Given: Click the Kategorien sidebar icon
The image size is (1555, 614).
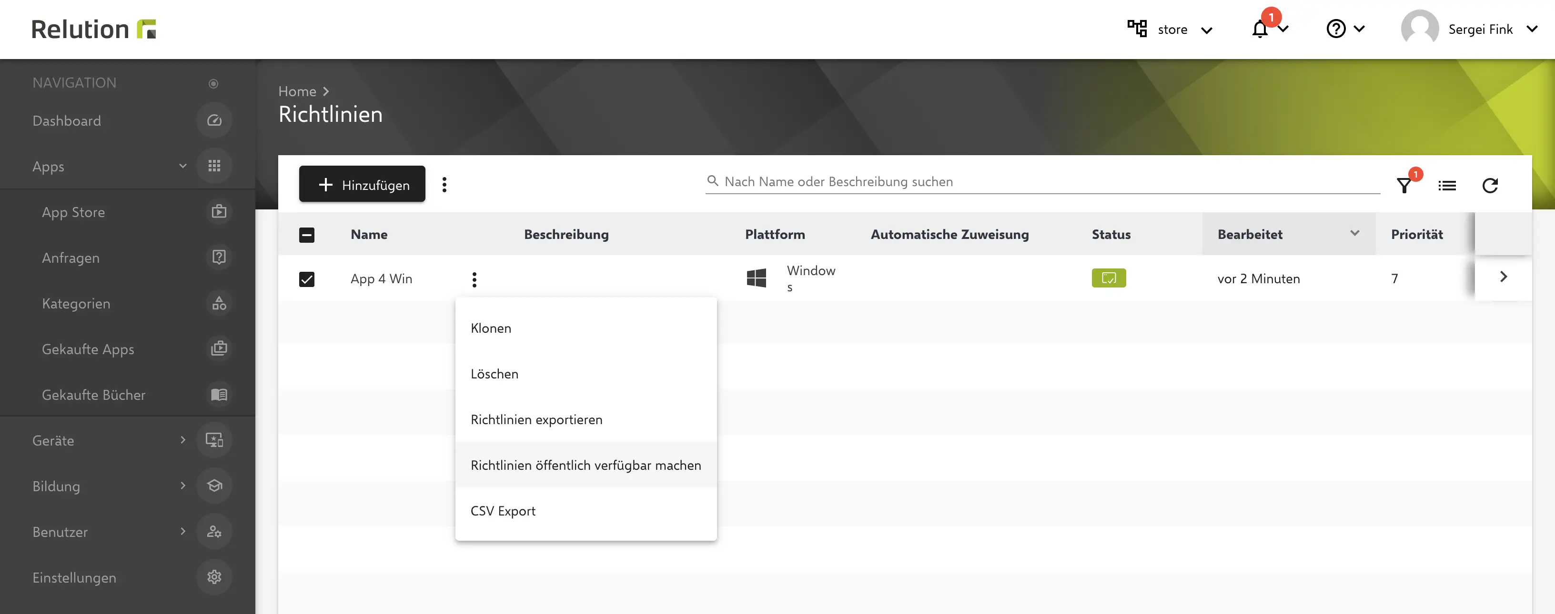Looking at the screenshot, I should point(219,303).
